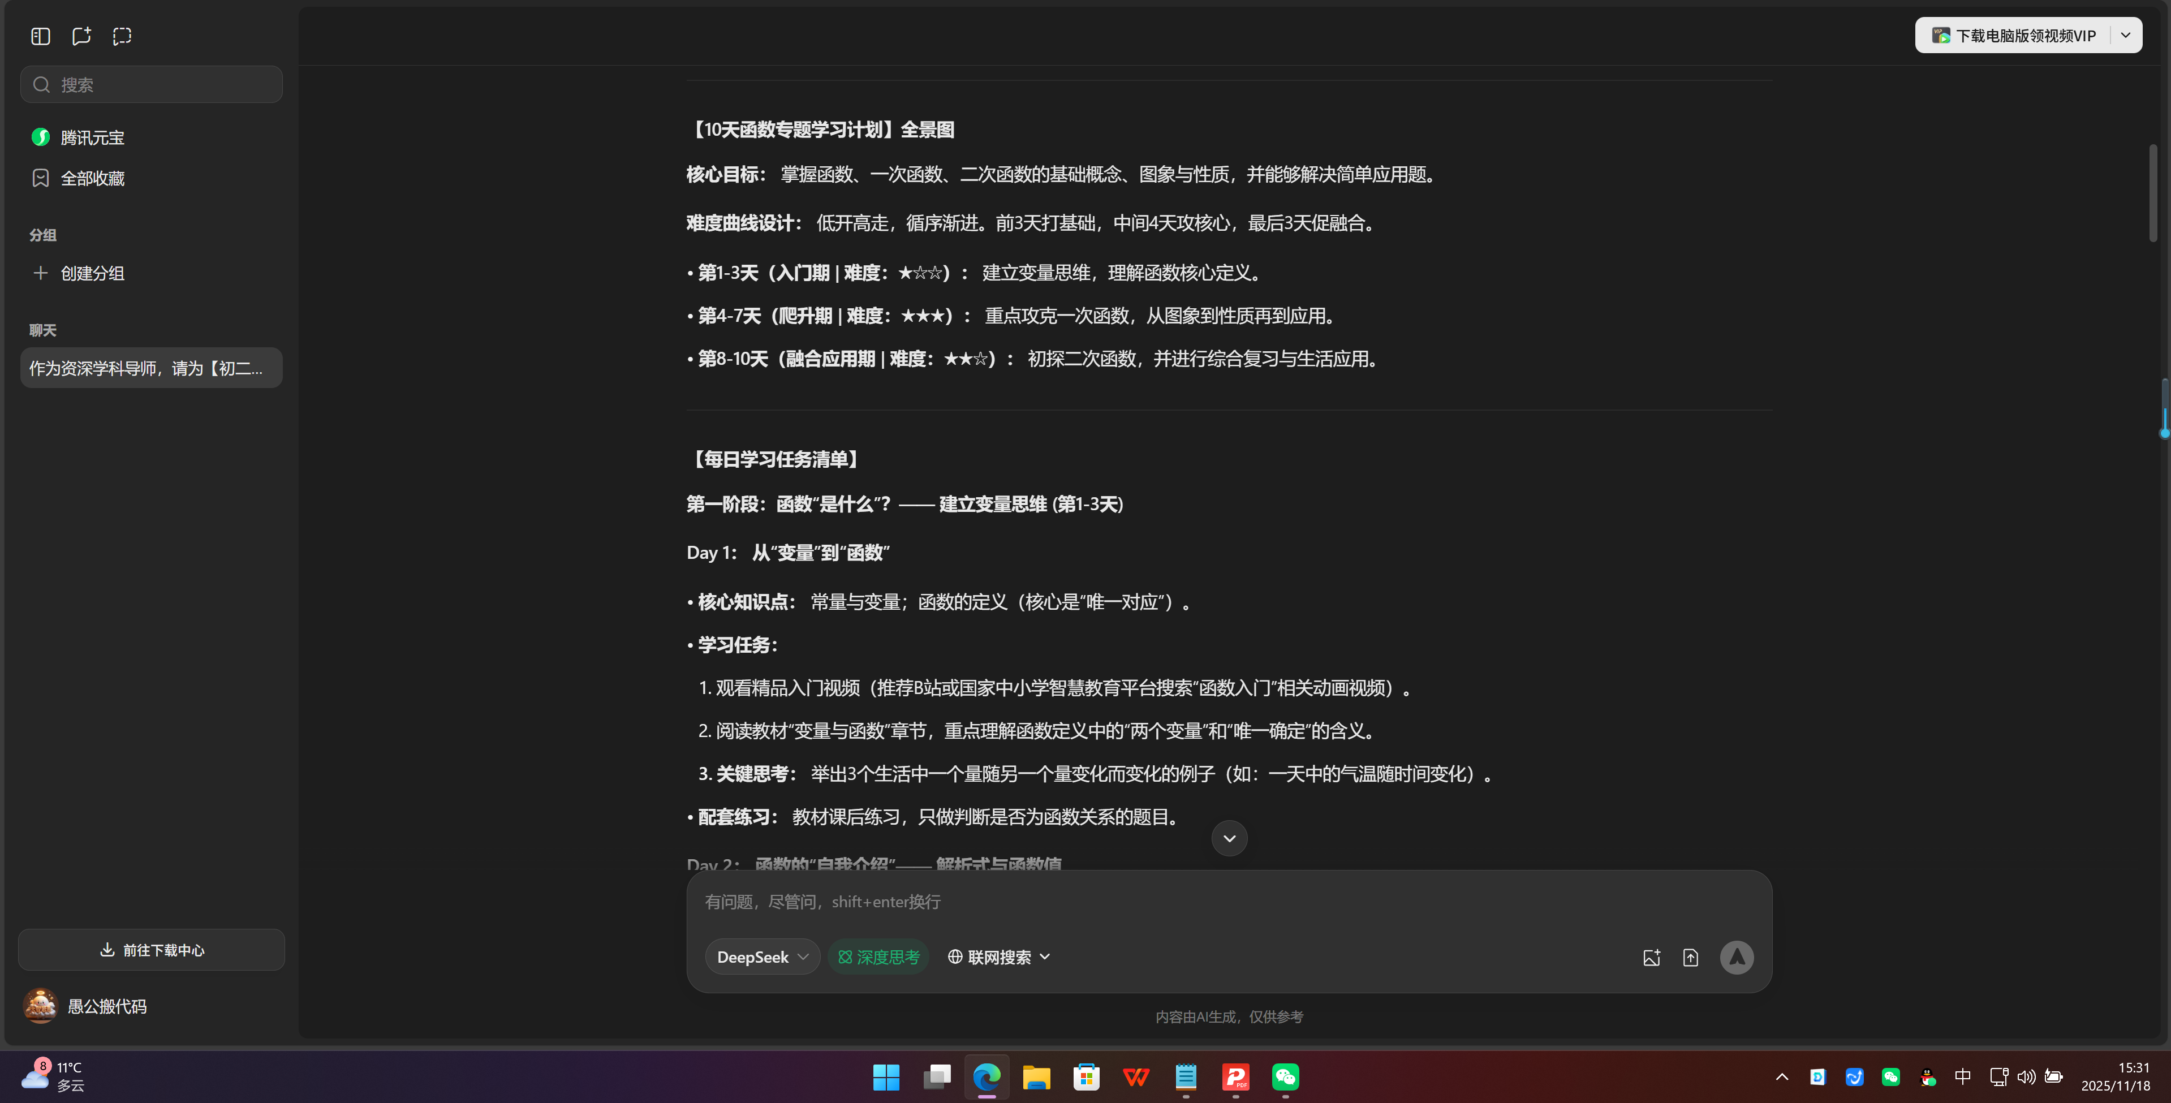Image resolution: width=2171 pixels, height=1103 pixels.
Task: Open the 愚公搬代码 profile entry
Action: click(x=106, y=1005)
